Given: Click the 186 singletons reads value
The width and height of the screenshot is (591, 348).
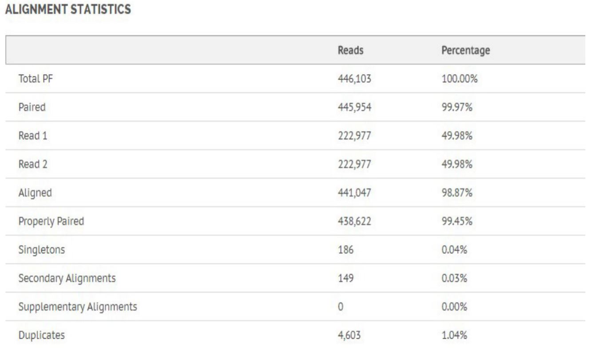Looking at the screenshot, I should tap(345, 250).
